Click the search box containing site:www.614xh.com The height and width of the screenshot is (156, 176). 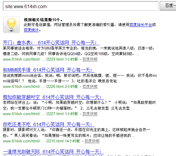80,6
